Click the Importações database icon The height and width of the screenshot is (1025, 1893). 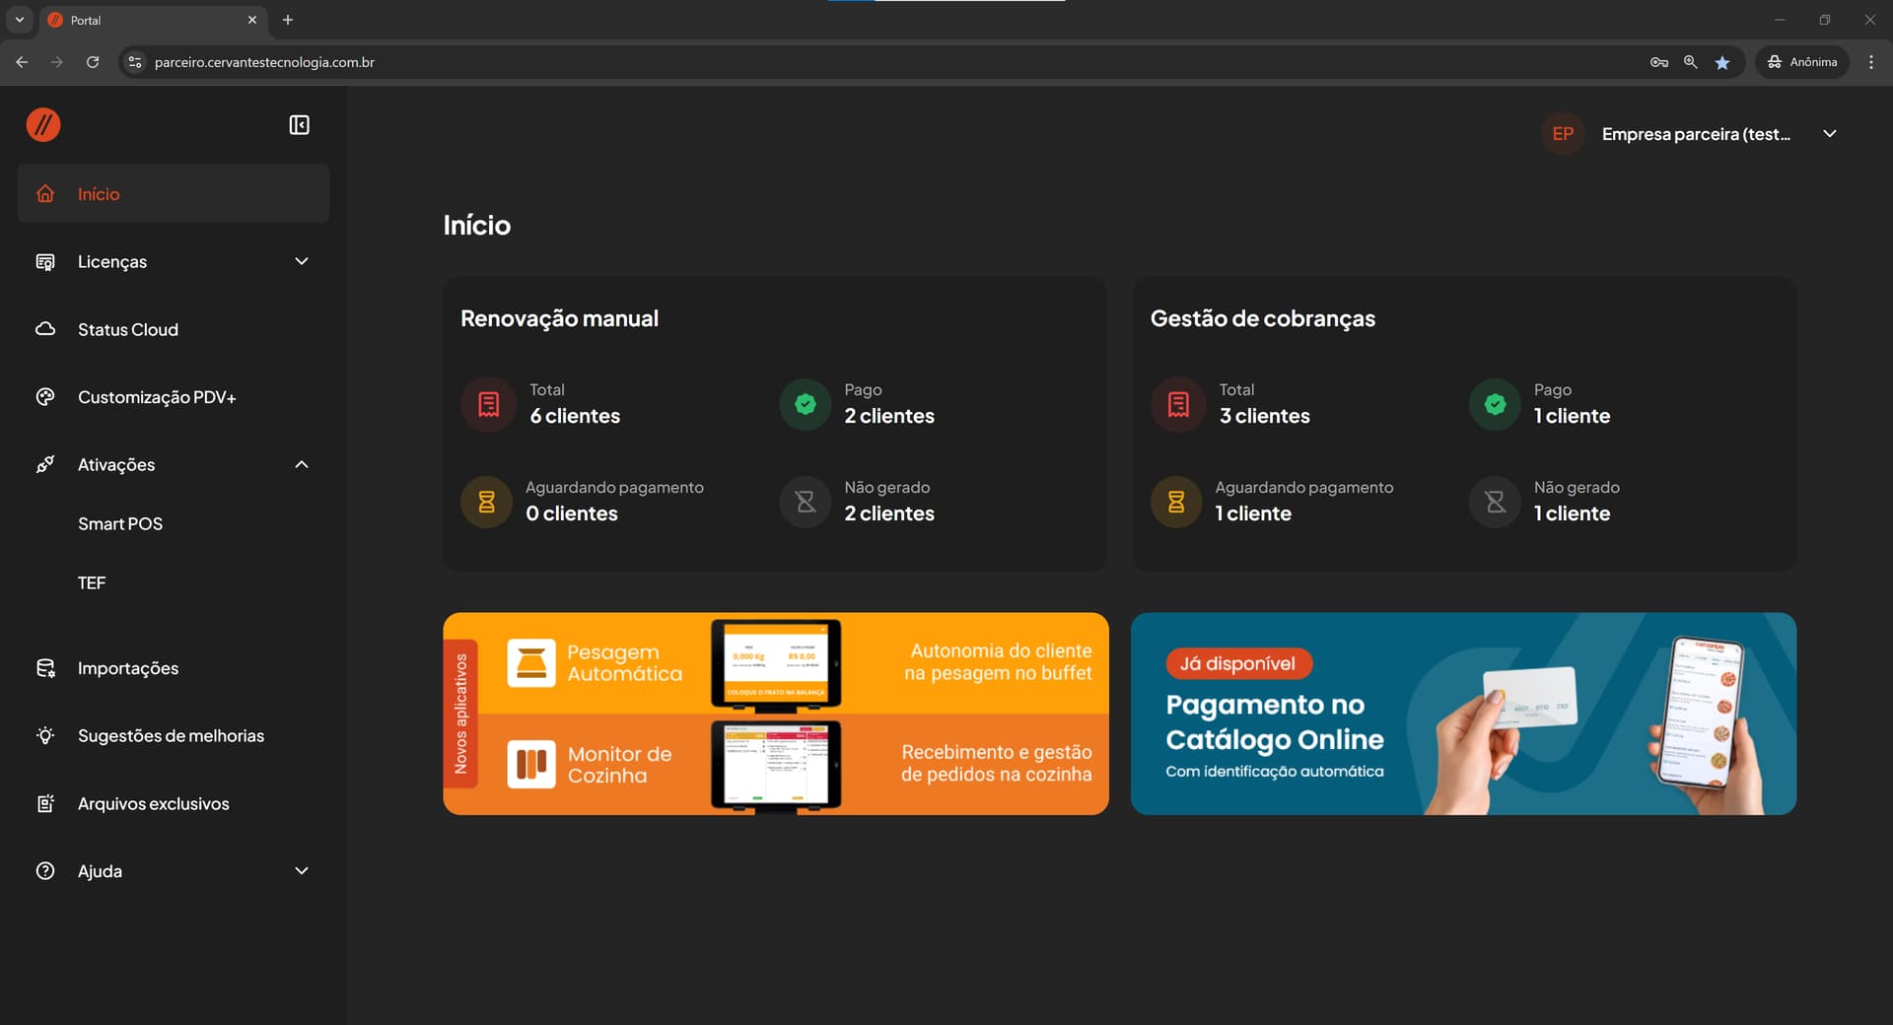pyautogui.click(x=45, y=668)
